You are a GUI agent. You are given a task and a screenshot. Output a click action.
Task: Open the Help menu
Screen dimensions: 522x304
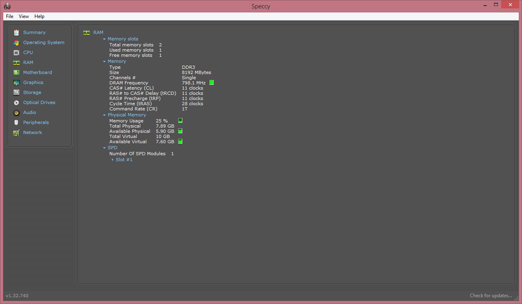coord(39,16)
